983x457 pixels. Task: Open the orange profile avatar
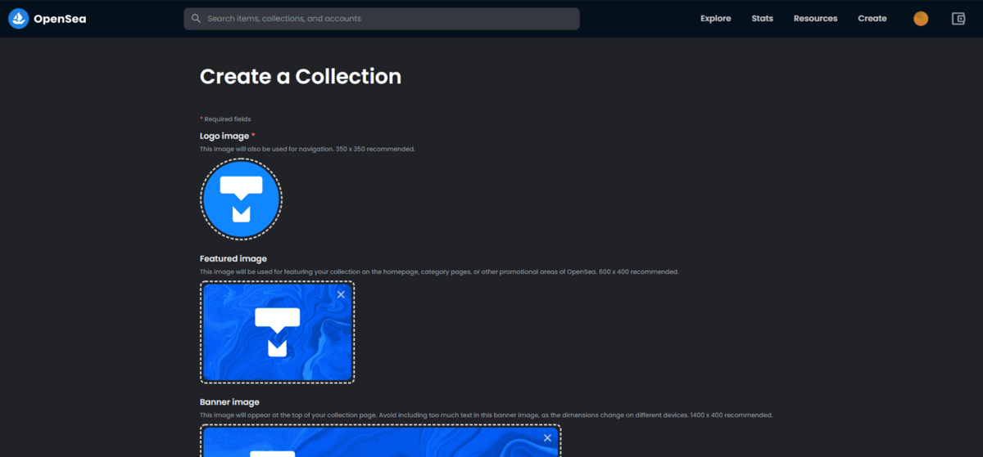(x=921, y=19)
